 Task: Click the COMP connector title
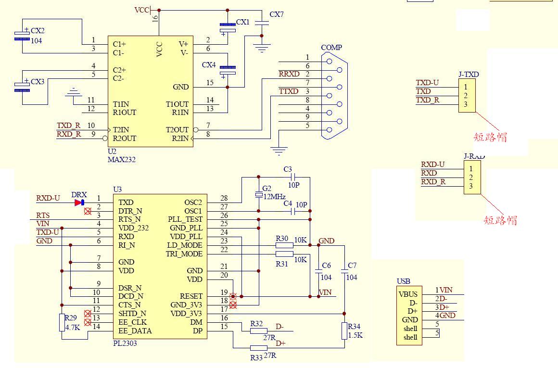point(331,48)
